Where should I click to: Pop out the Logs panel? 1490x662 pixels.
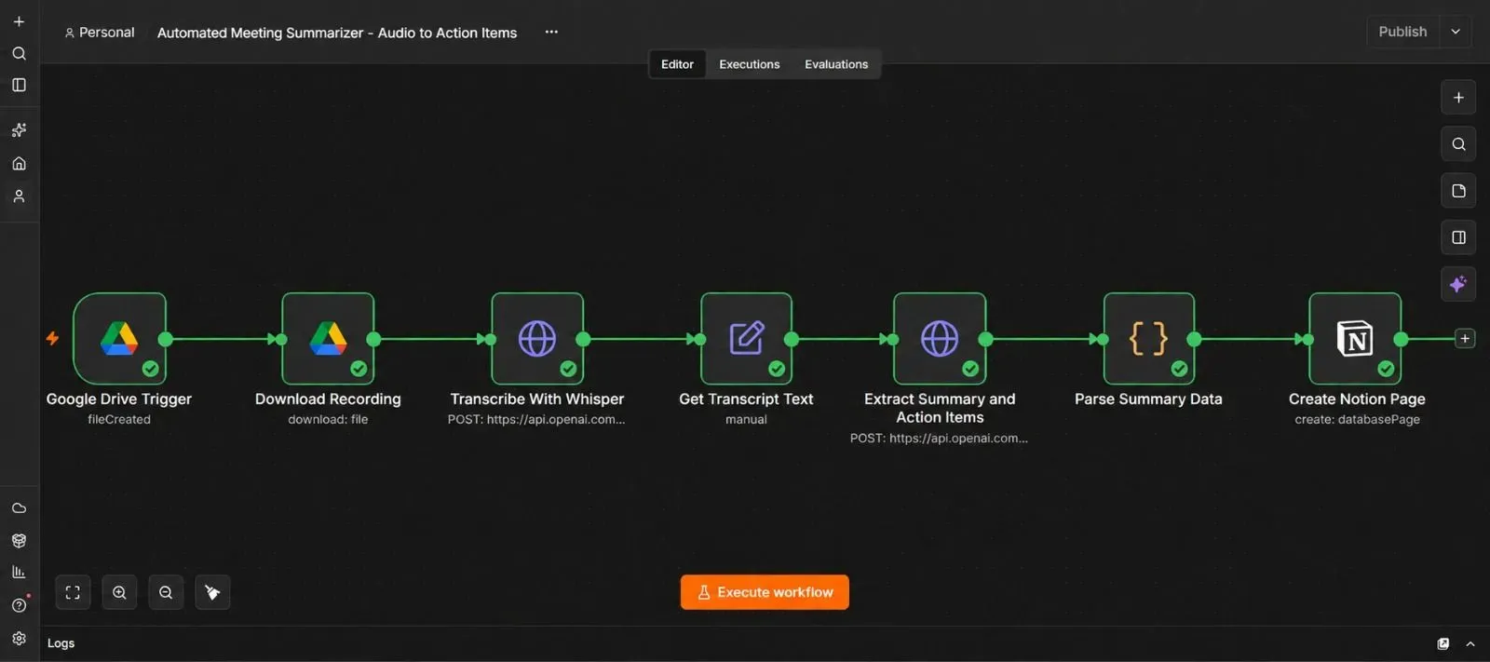tap(1443, 643)
